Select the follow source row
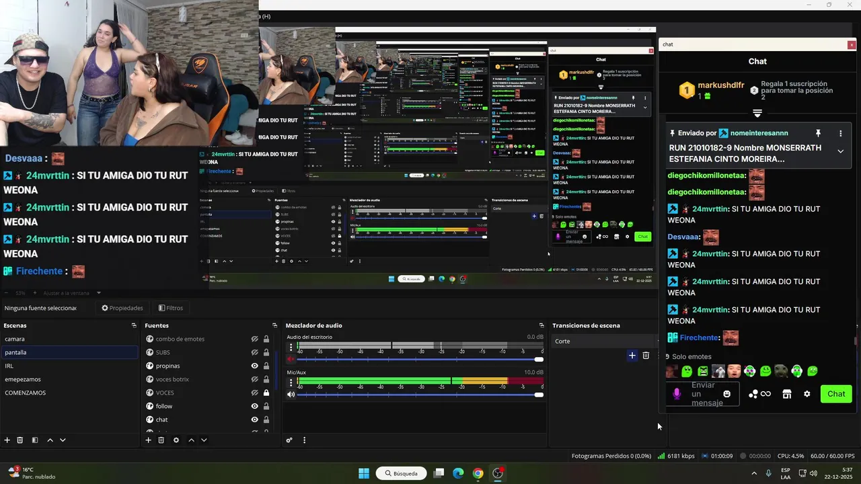Image resolution: width=861 pixels, height=484 pixels. (x=207, y=406)
